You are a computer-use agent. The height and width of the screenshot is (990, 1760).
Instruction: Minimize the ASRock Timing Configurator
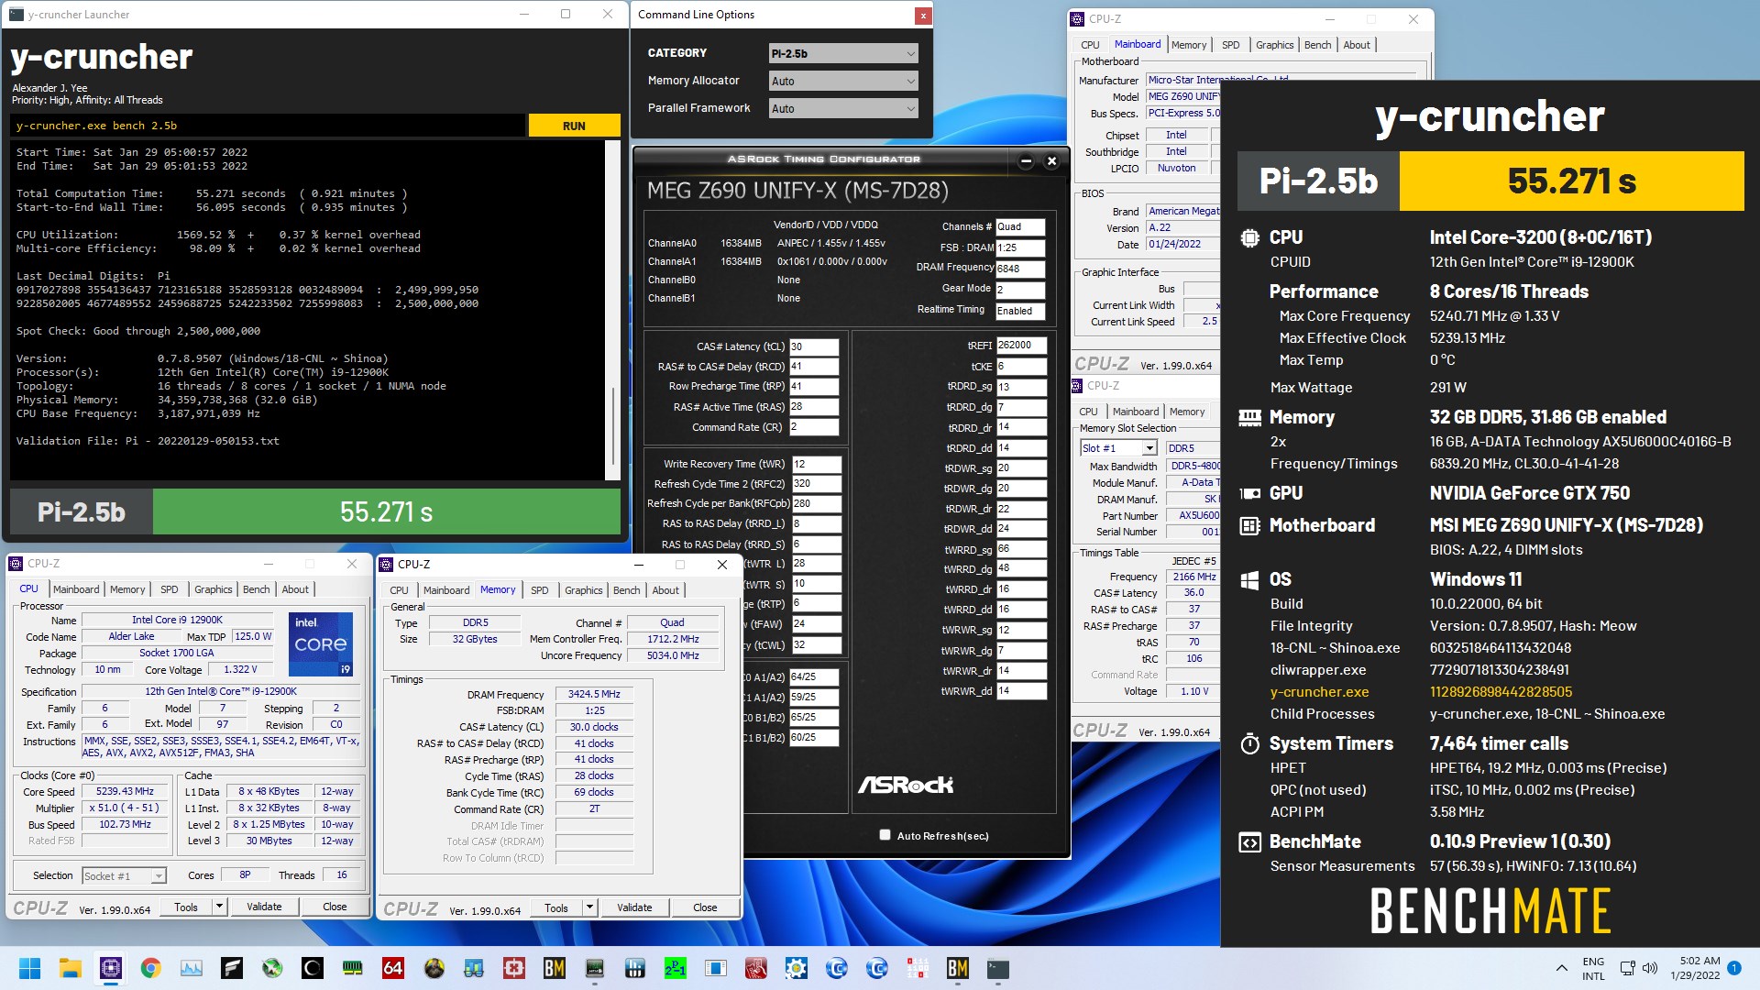click(x=1026, y=161)
